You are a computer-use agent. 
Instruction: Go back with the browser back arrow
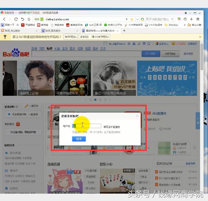[x=4, y=19]
